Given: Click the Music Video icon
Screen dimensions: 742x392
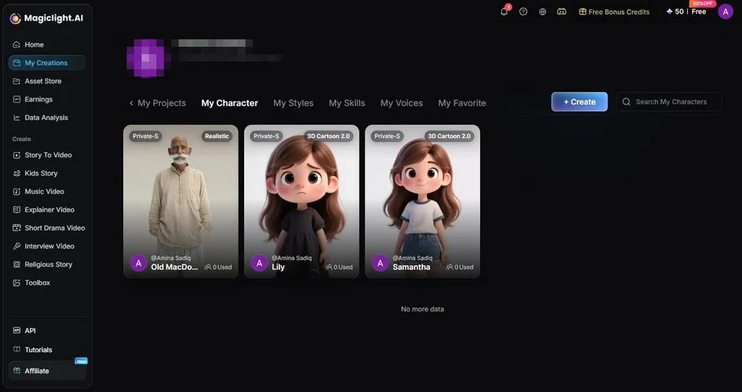Looking at the screenshot, I should [17, 191].
